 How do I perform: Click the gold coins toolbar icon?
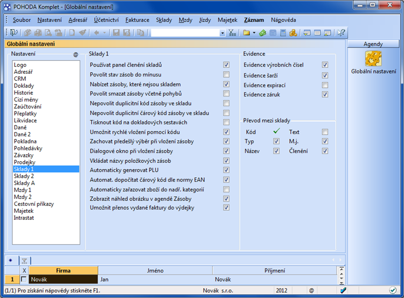click(x=293, y=32)
